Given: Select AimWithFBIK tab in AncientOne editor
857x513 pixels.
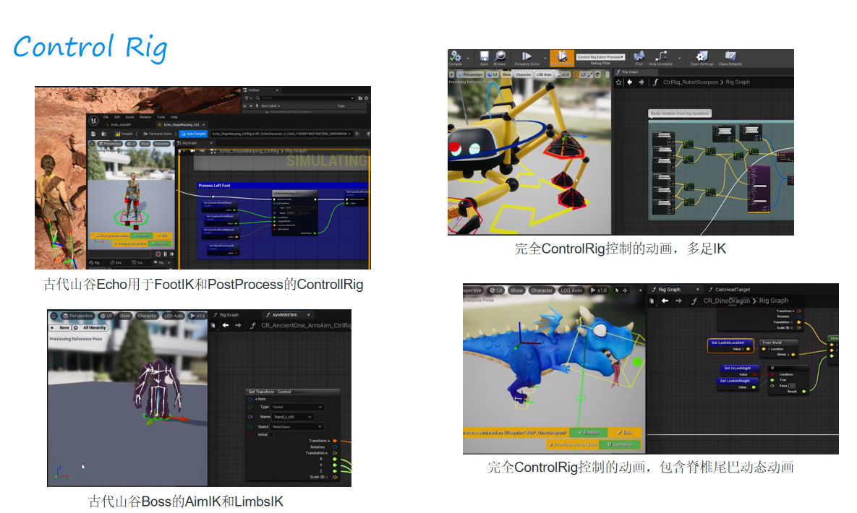Looking at the screenshot, I should [288, 315].
